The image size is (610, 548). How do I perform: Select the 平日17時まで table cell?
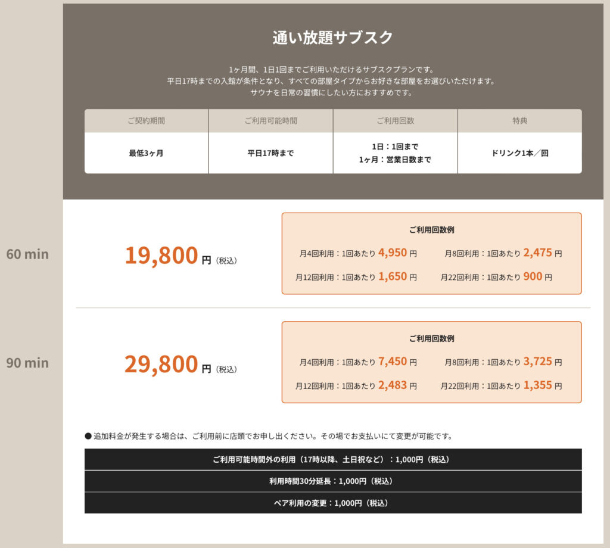point(270,153)
